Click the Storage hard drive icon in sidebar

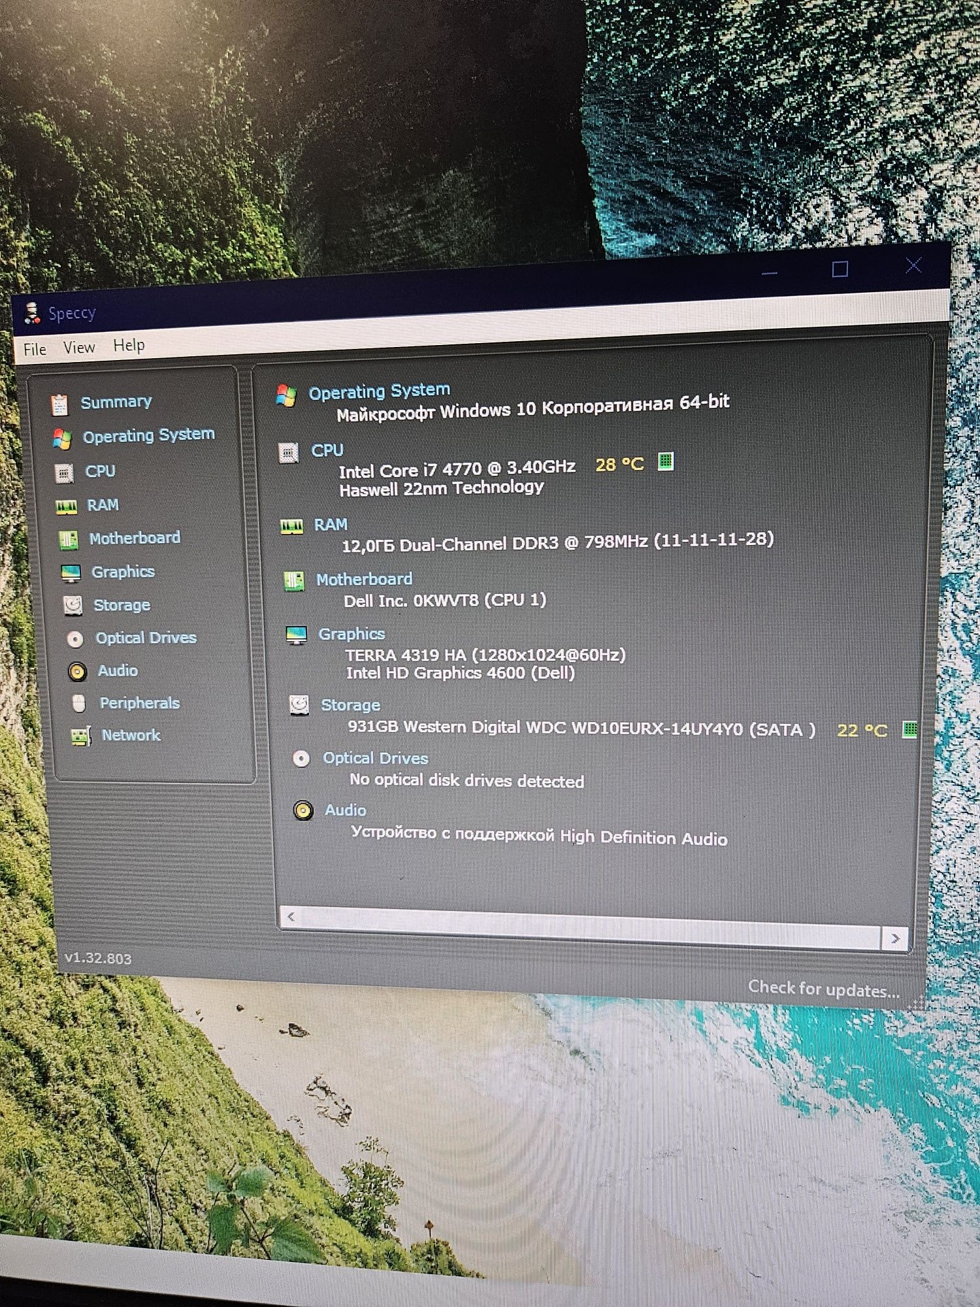coord(73,606)
